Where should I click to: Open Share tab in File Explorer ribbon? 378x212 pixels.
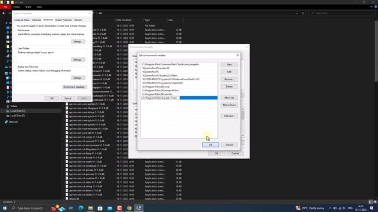click(x=28, y=7)
